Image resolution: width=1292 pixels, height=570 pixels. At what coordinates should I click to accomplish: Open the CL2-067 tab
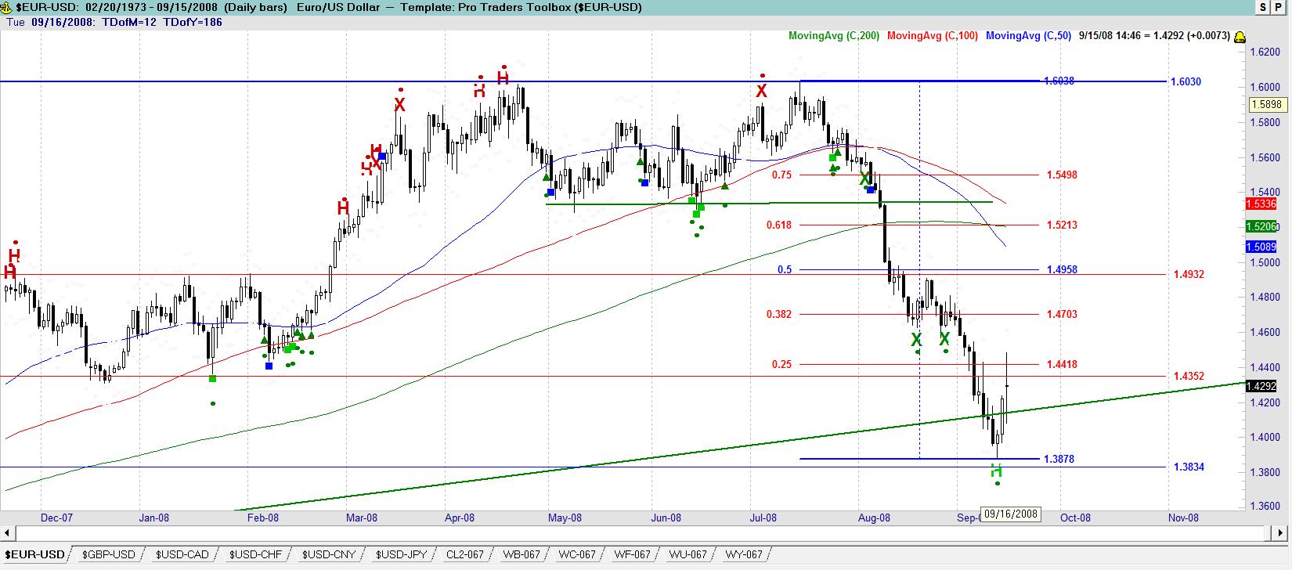click(x=465, y=554)
